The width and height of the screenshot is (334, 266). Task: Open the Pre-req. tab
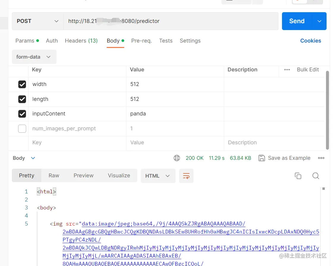tap(141, 41)
